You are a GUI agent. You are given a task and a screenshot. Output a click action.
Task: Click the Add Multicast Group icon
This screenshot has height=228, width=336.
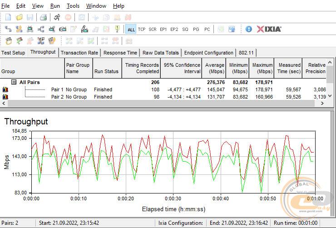tap(41, 29)
